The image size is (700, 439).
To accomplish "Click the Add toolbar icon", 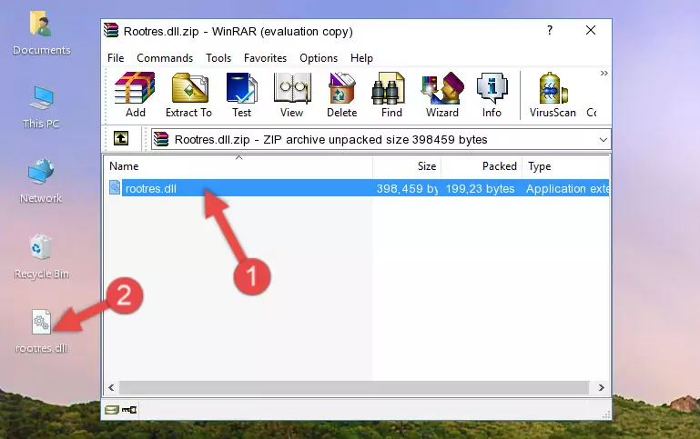I will pos(135,95).
